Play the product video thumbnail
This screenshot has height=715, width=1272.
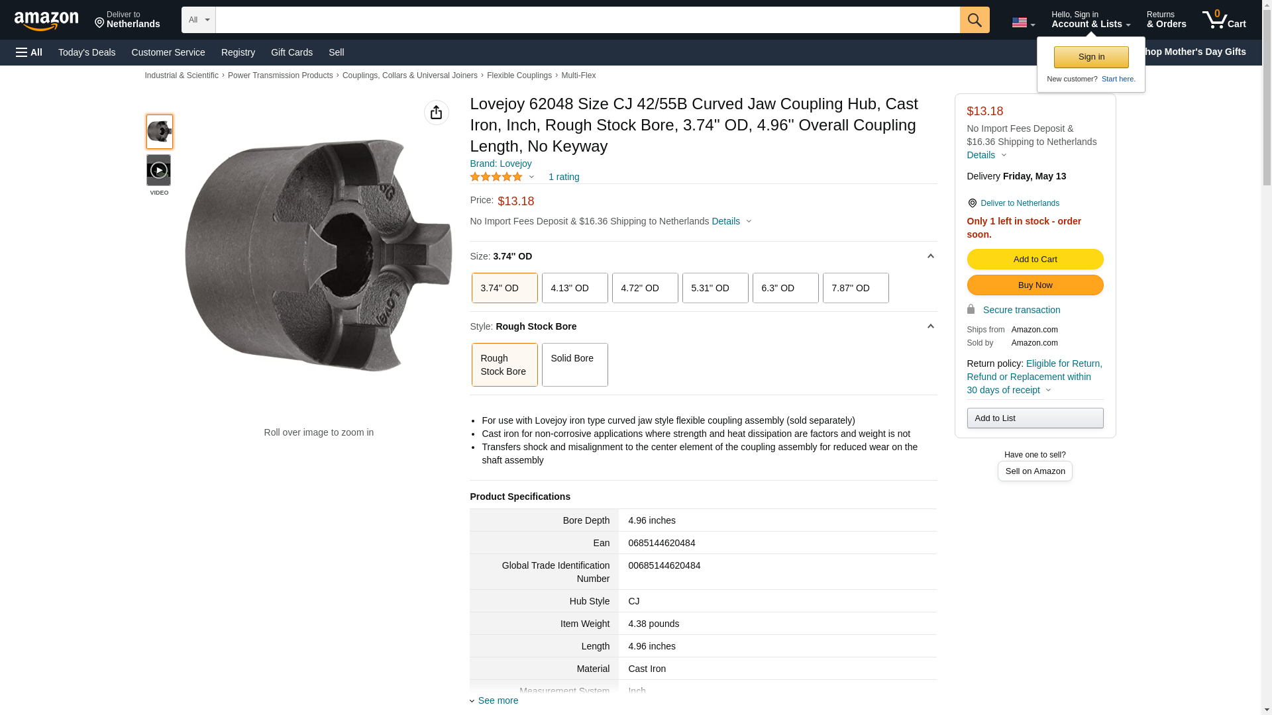point(158,171)
